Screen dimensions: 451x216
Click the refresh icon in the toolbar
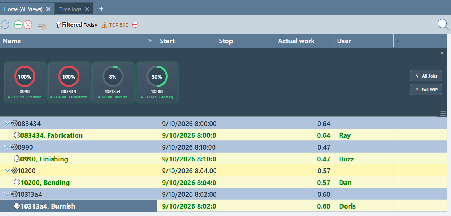(x=5, y=25)
